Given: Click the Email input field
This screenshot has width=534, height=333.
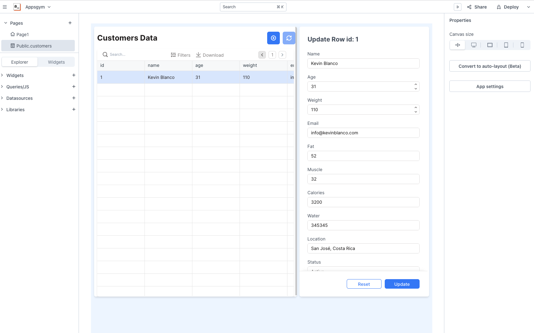Looking at the screenshot, I should coord(363,133).
